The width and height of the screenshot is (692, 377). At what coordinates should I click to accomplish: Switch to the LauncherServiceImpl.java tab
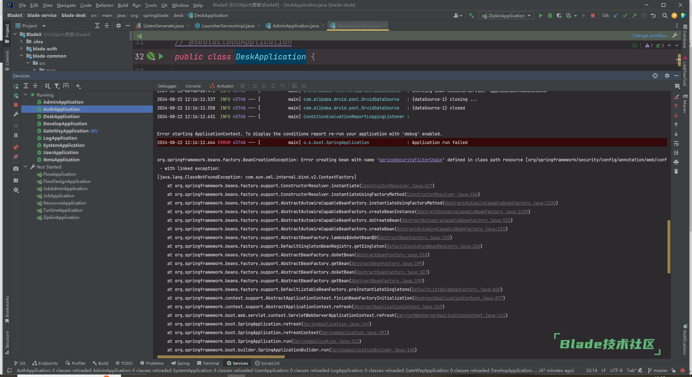click(x=228, y=26)
